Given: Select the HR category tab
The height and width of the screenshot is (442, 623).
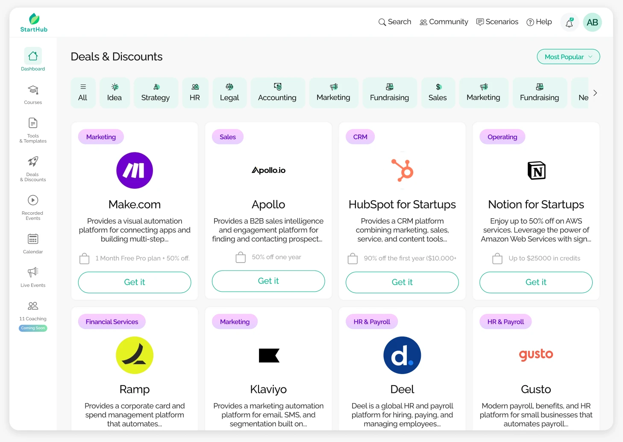Looking at the screenshot, I should [x=195, y=93].
